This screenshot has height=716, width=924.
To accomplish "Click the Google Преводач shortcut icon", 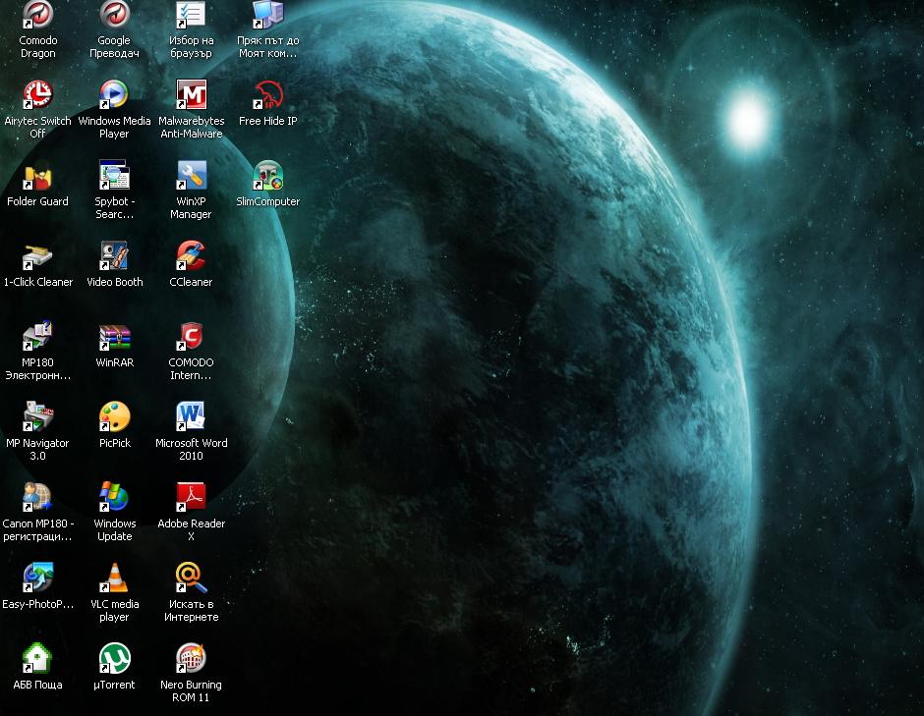I will point(114,15).
